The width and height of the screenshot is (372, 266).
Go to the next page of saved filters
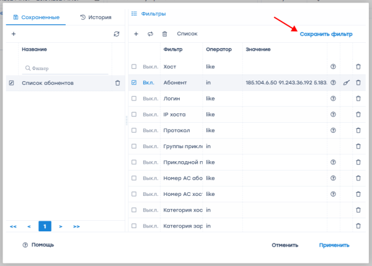click(x=61, y=226)
